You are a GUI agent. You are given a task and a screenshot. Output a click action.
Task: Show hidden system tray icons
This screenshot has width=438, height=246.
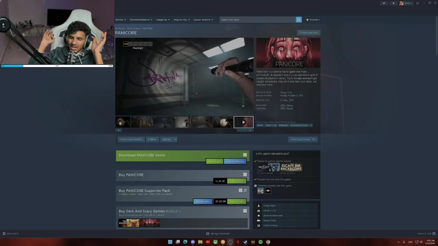pos(398,242)
